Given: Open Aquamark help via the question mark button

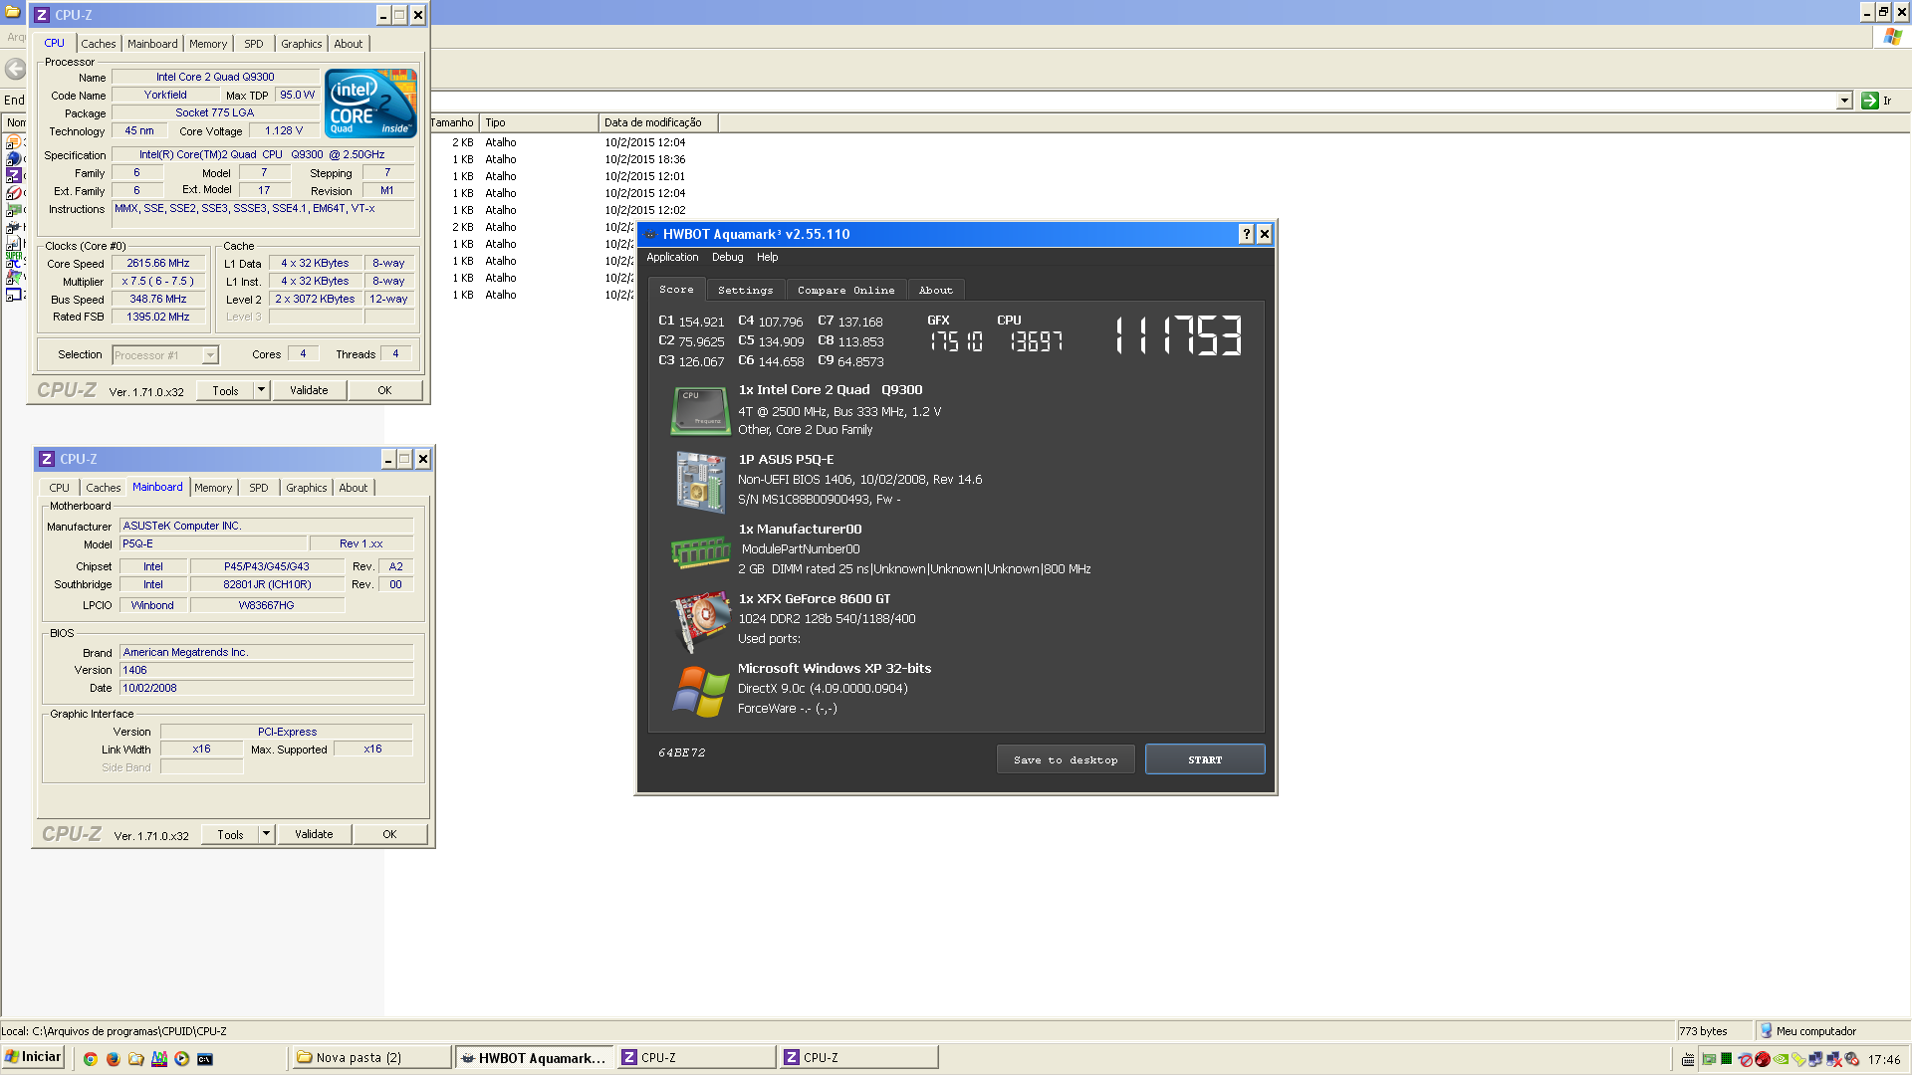Looking at the screenshot, I should [x=1246, y=234].
